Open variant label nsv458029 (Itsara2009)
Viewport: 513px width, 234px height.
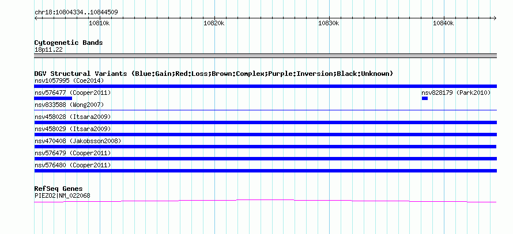(73, 129)
